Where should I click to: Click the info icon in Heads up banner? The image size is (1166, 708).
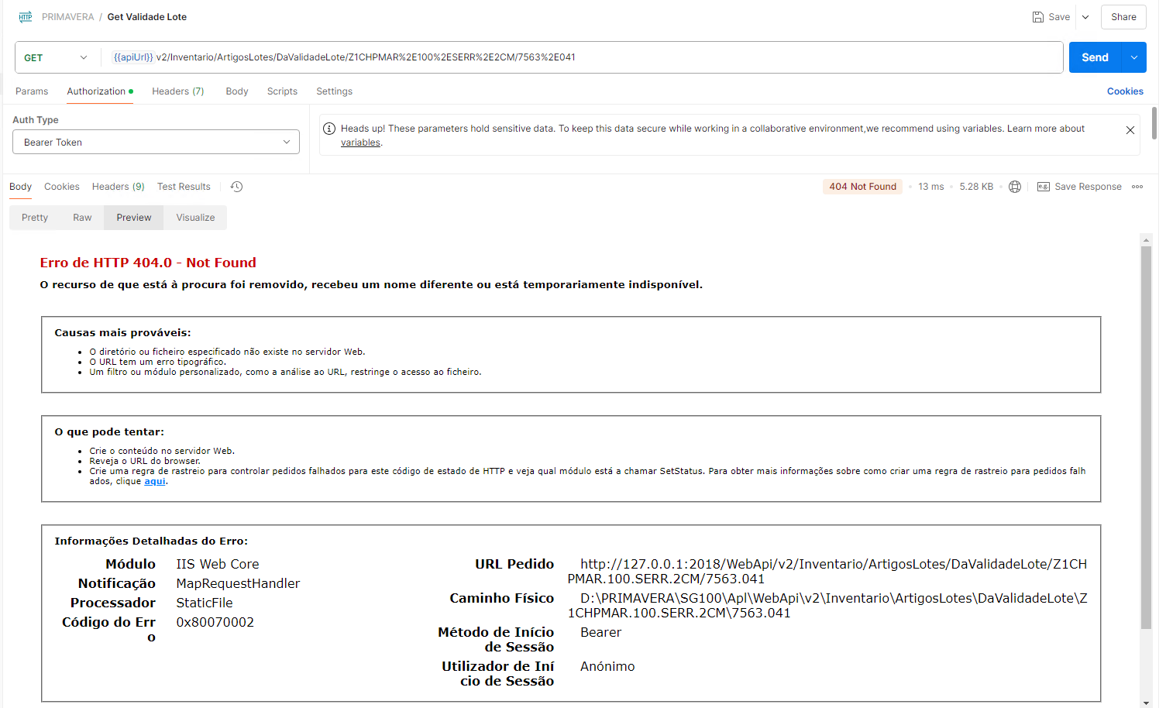pyautogui.click(x=329, y=129)
